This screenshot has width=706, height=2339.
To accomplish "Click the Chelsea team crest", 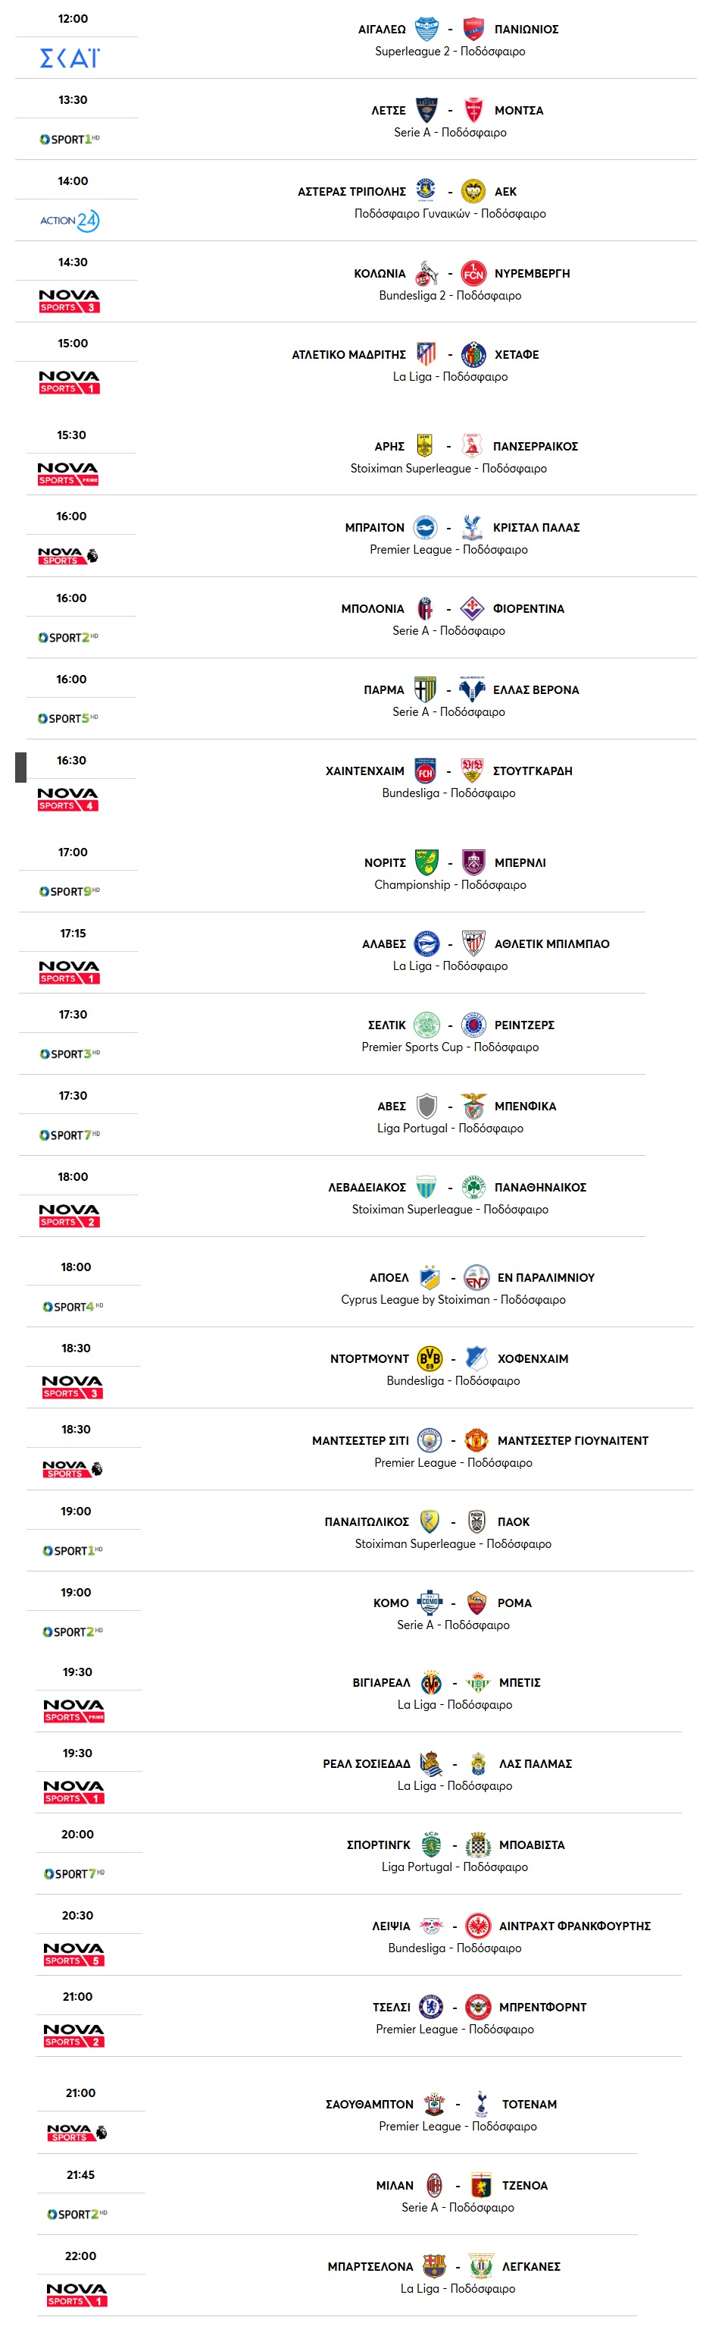I will pyautogui.click(x=431, y=2007).
